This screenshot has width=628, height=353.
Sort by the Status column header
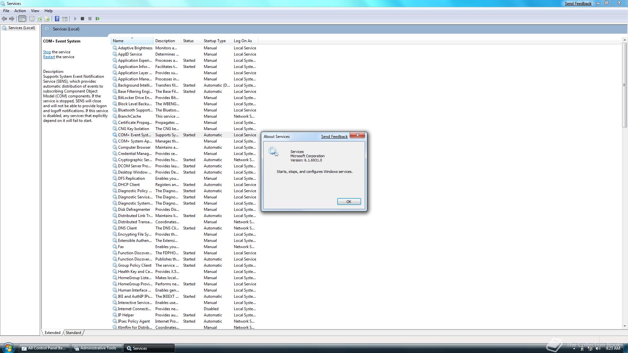[191, 41]
